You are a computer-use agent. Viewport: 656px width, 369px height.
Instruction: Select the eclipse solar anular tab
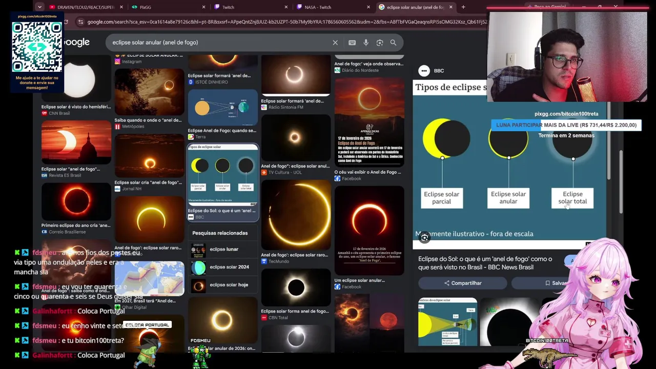click(x=415, y=7)
